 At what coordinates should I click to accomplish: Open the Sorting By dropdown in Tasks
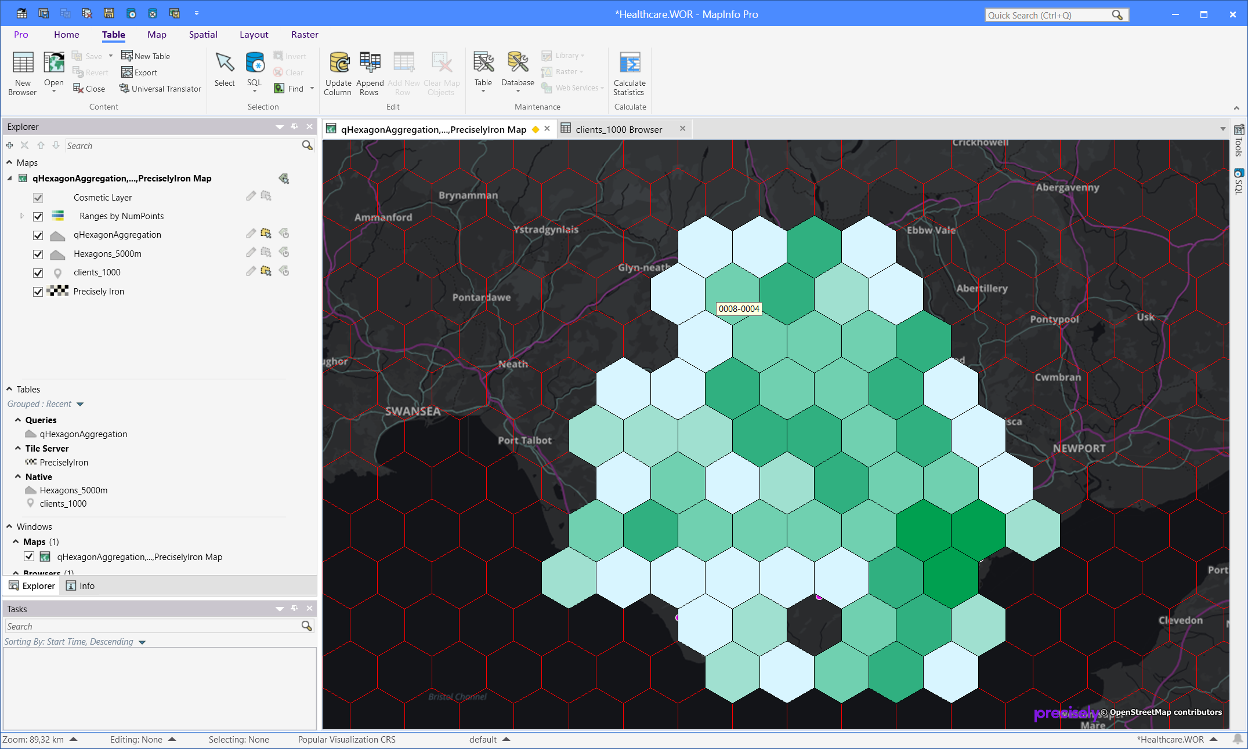142,642
